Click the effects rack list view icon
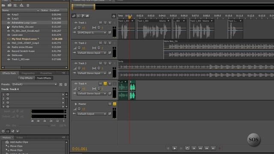This screenshot has height=154, width=274. pos(8,131)
